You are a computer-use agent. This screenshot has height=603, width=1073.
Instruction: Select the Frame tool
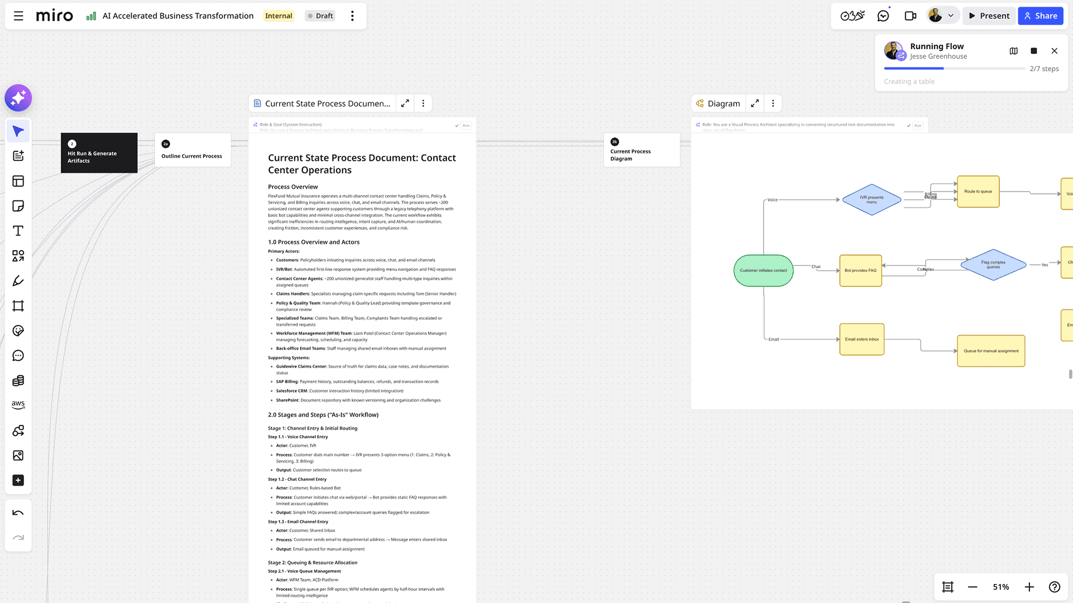coord(18,306)
